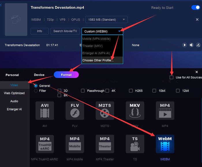
Task: Click the WEBM label under the icon
Action: (165, 159)
